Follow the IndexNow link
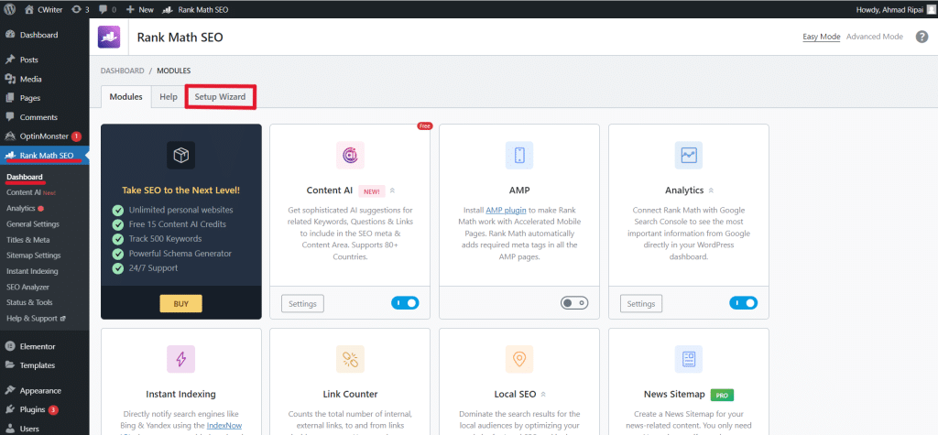Image resolution: width=938 pixels, height=435 pixels. tap(224, 426)
